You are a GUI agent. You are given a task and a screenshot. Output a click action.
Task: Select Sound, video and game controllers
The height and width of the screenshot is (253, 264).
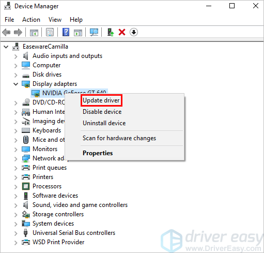tap(80, 205)
